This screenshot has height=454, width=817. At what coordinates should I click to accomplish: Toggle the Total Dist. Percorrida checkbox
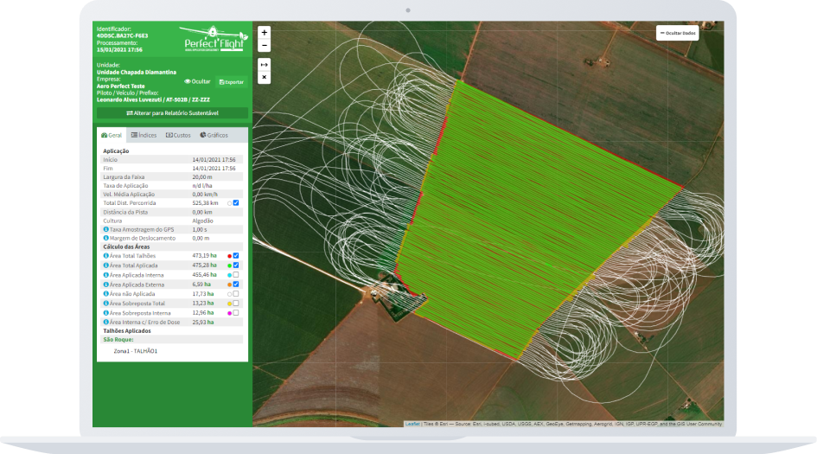tap(236, 202)
